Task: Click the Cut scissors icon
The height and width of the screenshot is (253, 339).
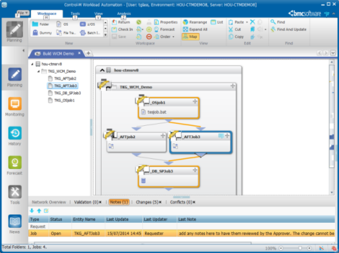Action: coord(231,30)
